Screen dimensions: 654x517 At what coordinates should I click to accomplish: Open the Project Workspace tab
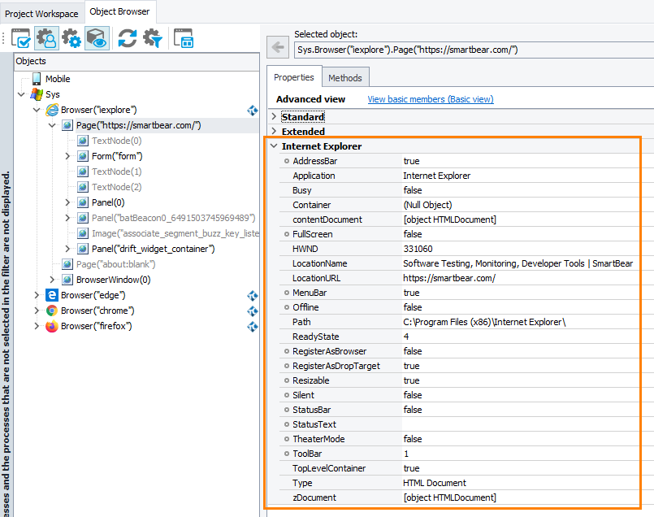41,12
